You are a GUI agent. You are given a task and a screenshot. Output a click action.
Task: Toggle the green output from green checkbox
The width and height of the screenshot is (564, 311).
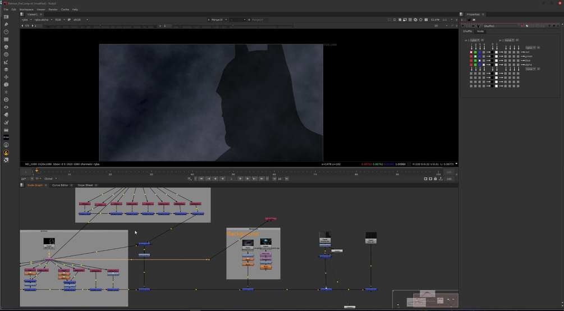pyautogui.click(x=475, y=57)
